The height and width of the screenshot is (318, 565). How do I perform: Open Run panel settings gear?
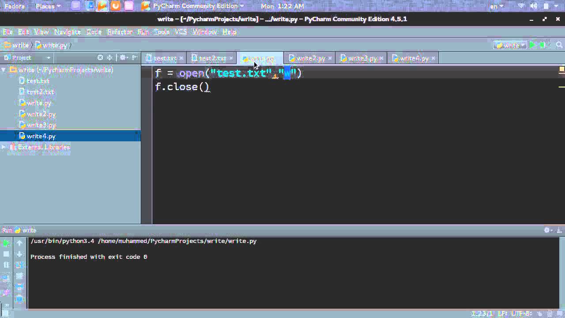pyautogui.click(x=548, y=230)
